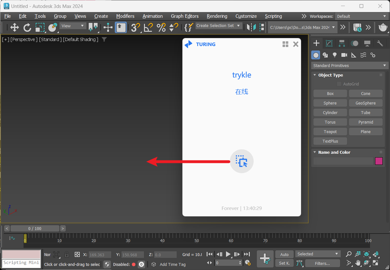
Task: Select the Space Warps category icon
Action: pyautogui.click(x=363, y=55)
